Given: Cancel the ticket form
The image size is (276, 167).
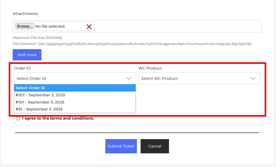Looking at the screenshot, I should point(155,146).
